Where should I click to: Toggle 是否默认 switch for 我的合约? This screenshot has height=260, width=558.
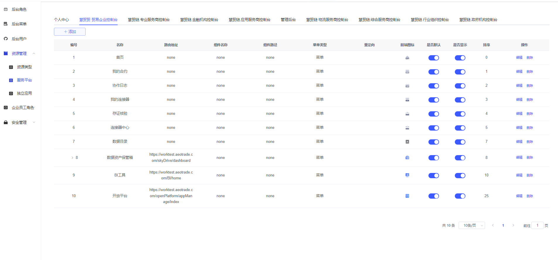(x=433, y=72)
